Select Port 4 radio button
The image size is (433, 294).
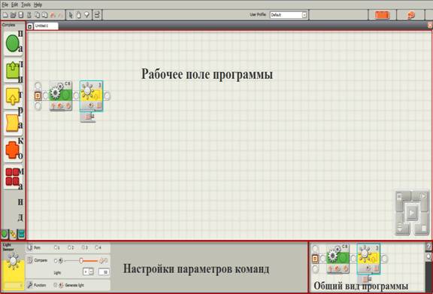(97, 247)
